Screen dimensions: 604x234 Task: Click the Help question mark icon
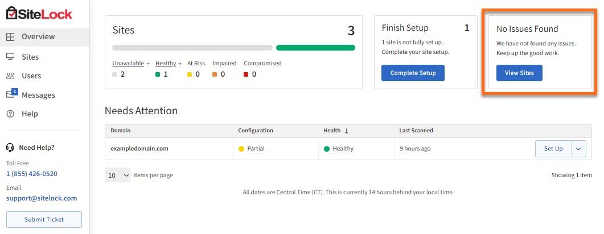tap(10, 114)
